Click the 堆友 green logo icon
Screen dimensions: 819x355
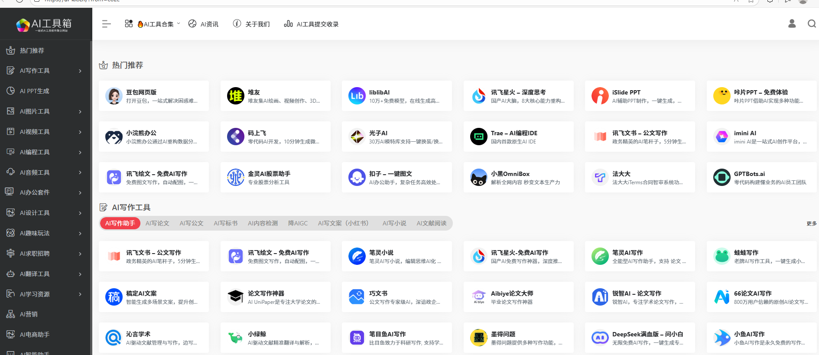point(236,96)
